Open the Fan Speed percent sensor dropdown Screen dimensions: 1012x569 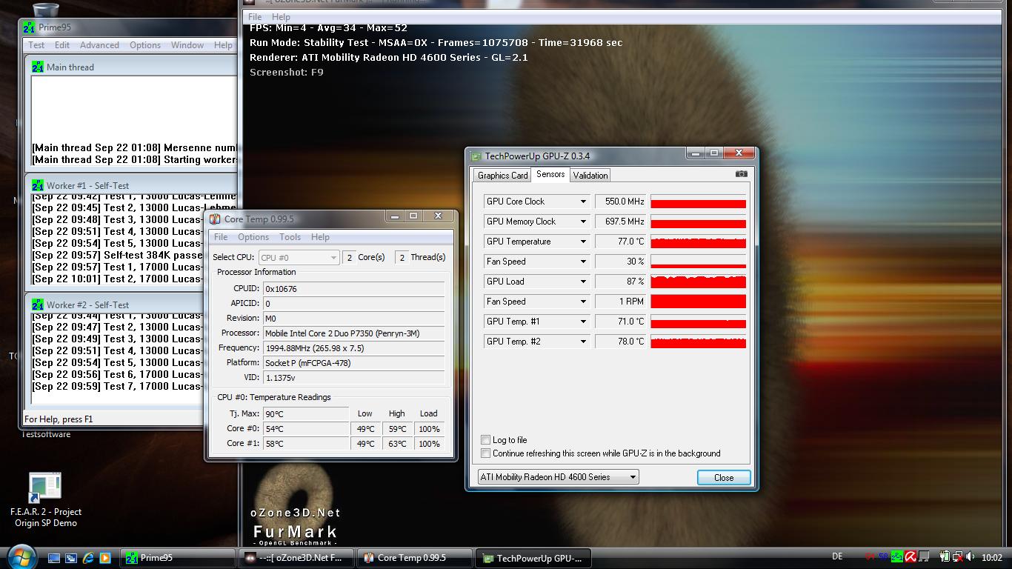pos(583,262)
